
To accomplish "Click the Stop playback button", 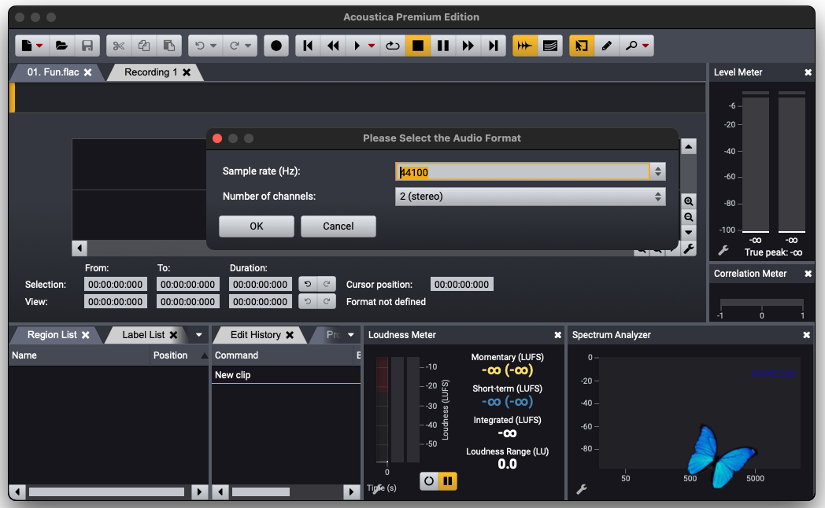I will coord(418,46).
